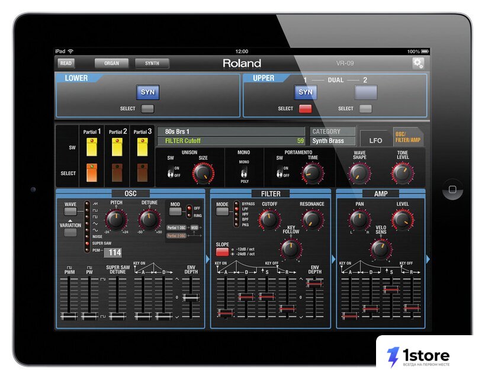Tap the FILTER MODE button
Viewport: 485px width, 379px height.
coord(222,211)
